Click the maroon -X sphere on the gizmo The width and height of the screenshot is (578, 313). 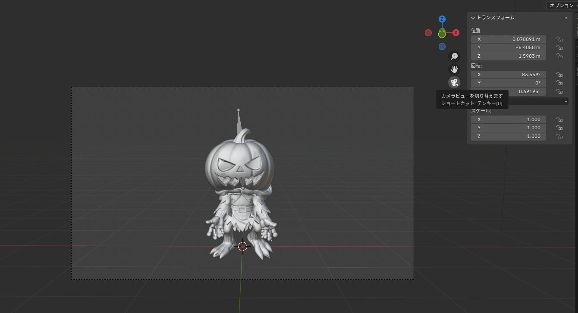pyautogui.click(x=428, y=32)
